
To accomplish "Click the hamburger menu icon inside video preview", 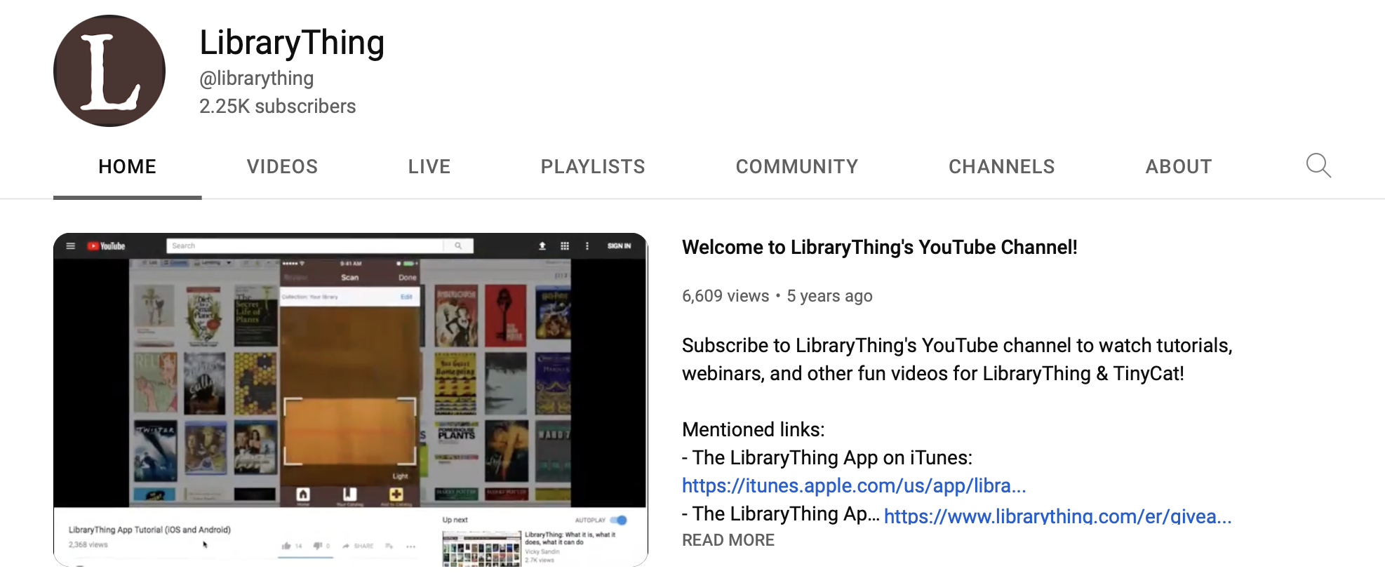I will coord(70,246).
